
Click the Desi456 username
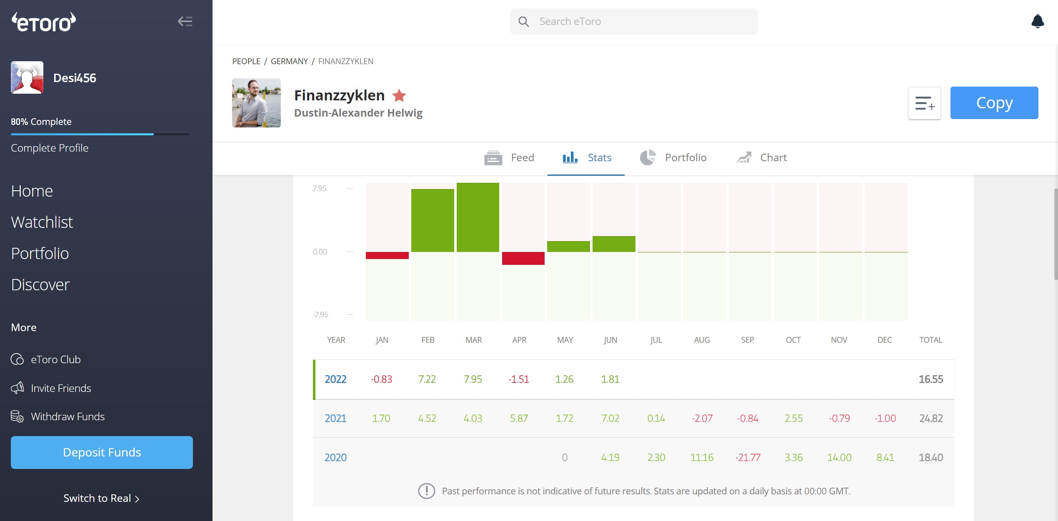(75, 78)
